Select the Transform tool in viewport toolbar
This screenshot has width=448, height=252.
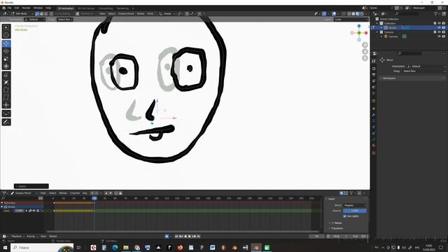[6, 66]
